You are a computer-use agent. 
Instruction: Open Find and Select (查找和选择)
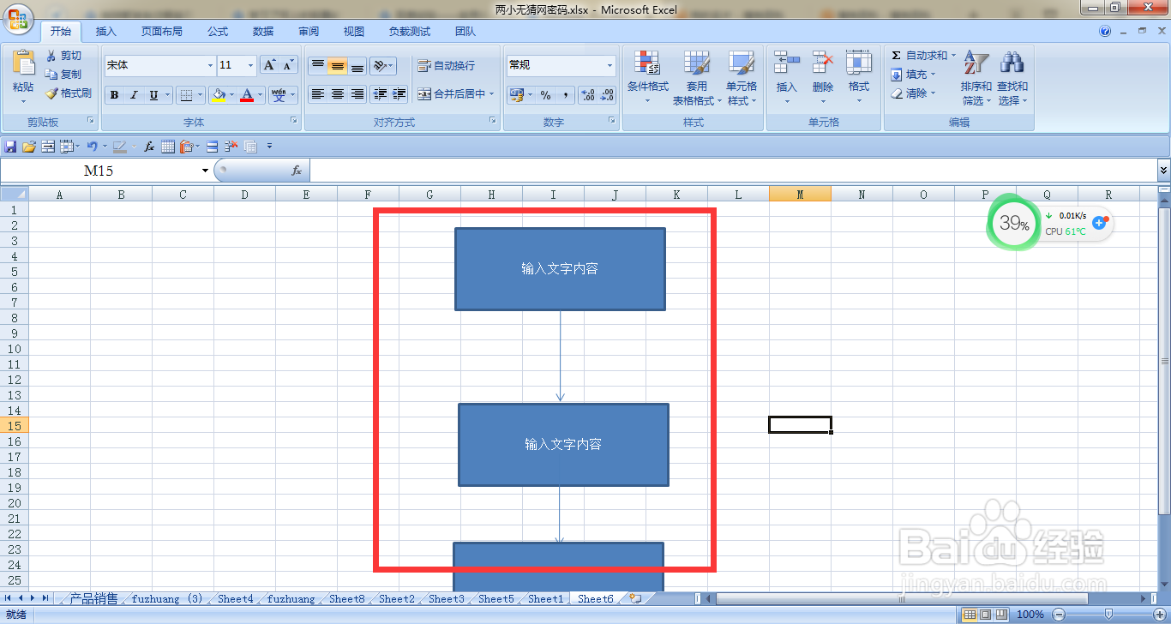tap(1012, 78)
